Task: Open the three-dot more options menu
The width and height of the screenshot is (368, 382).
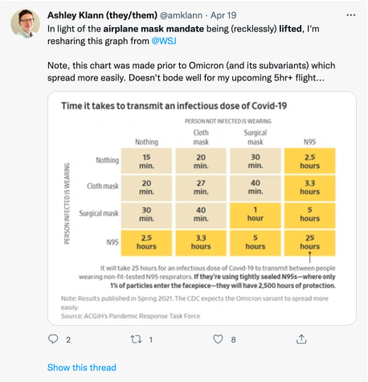Action: [x=350, y=15]
